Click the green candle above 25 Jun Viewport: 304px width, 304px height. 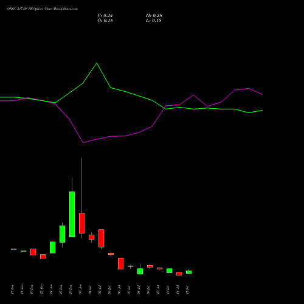coord(63,234)
